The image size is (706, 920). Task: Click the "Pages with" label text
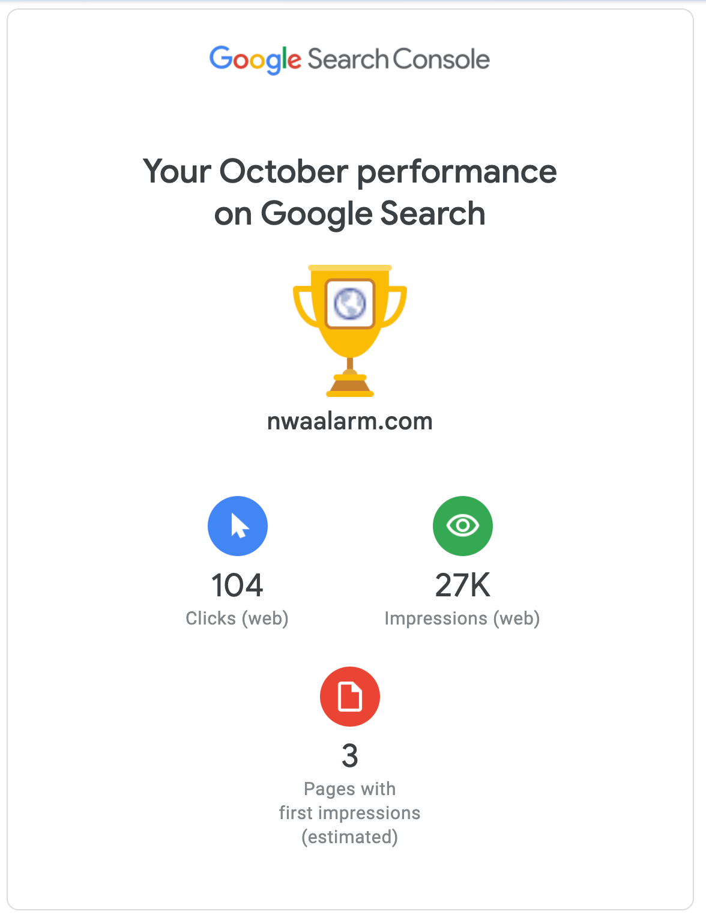point(350,789)
